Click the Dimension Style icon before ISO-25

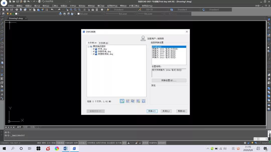tap(140, 10)
